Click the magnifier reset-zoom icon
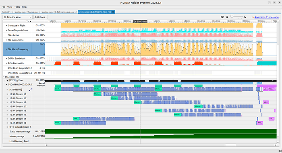 pyautogui.click(x=227, y=17)
